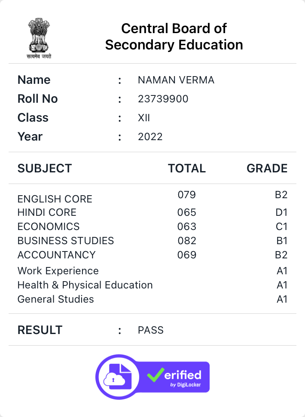
Task: Click the SUBJECT column header
Action: click(x=45, y=169)
